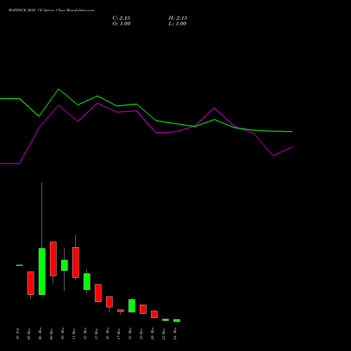Viewport: 351px width, 351px height.
Task: Click the '05 Mar' date label
Action: coord(29,333)
